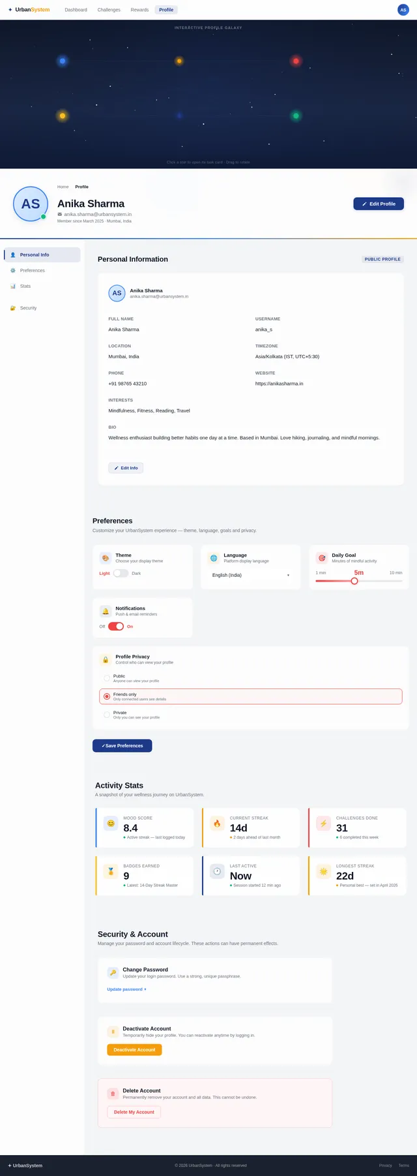
Task: Open the AS avatar in top navbar
Action: click(x=403, y=10)
